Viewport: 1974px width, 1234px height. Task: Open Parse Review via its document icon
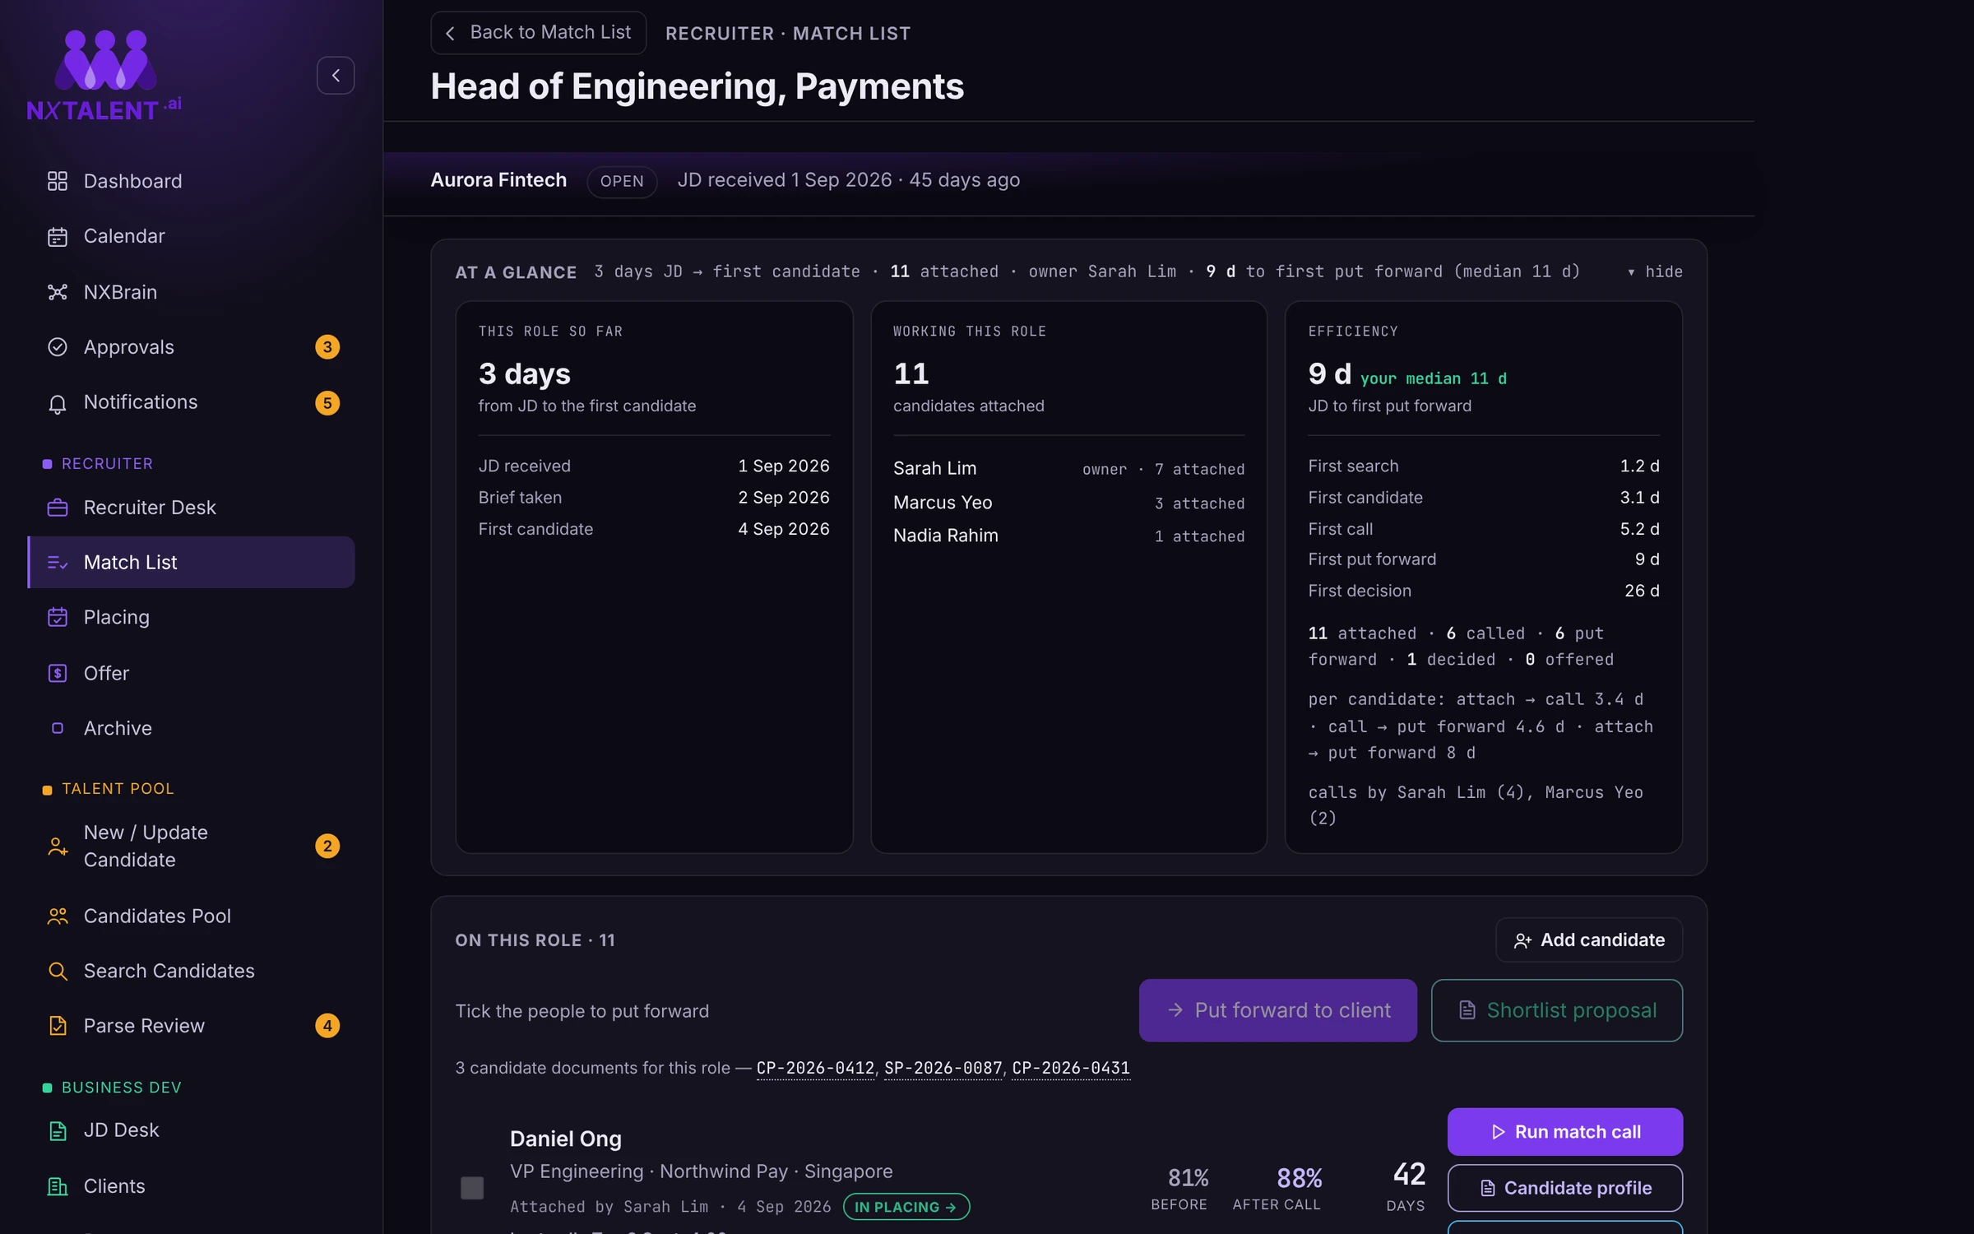(x=57, y=1026)
